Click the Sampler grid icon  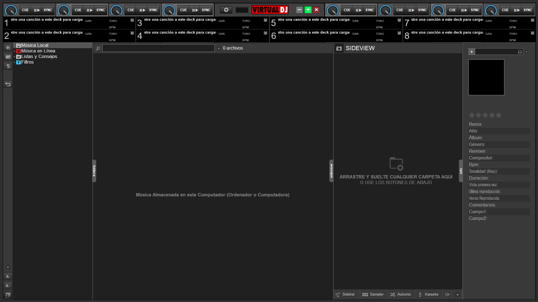tap(365, 294)
